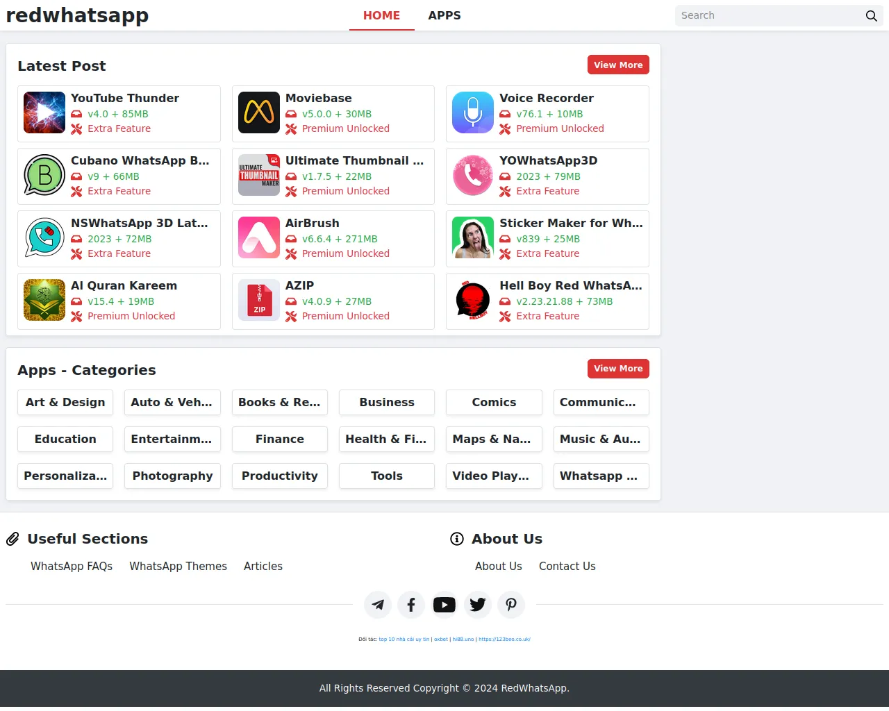The height and width of the screenshot is (711, 889).
Task: Open the Communication category
Action: pyautogui.click(x=601, y=403)
